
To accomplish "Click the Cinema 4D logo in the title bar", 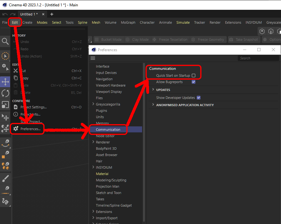I will [x=5, y=5].
